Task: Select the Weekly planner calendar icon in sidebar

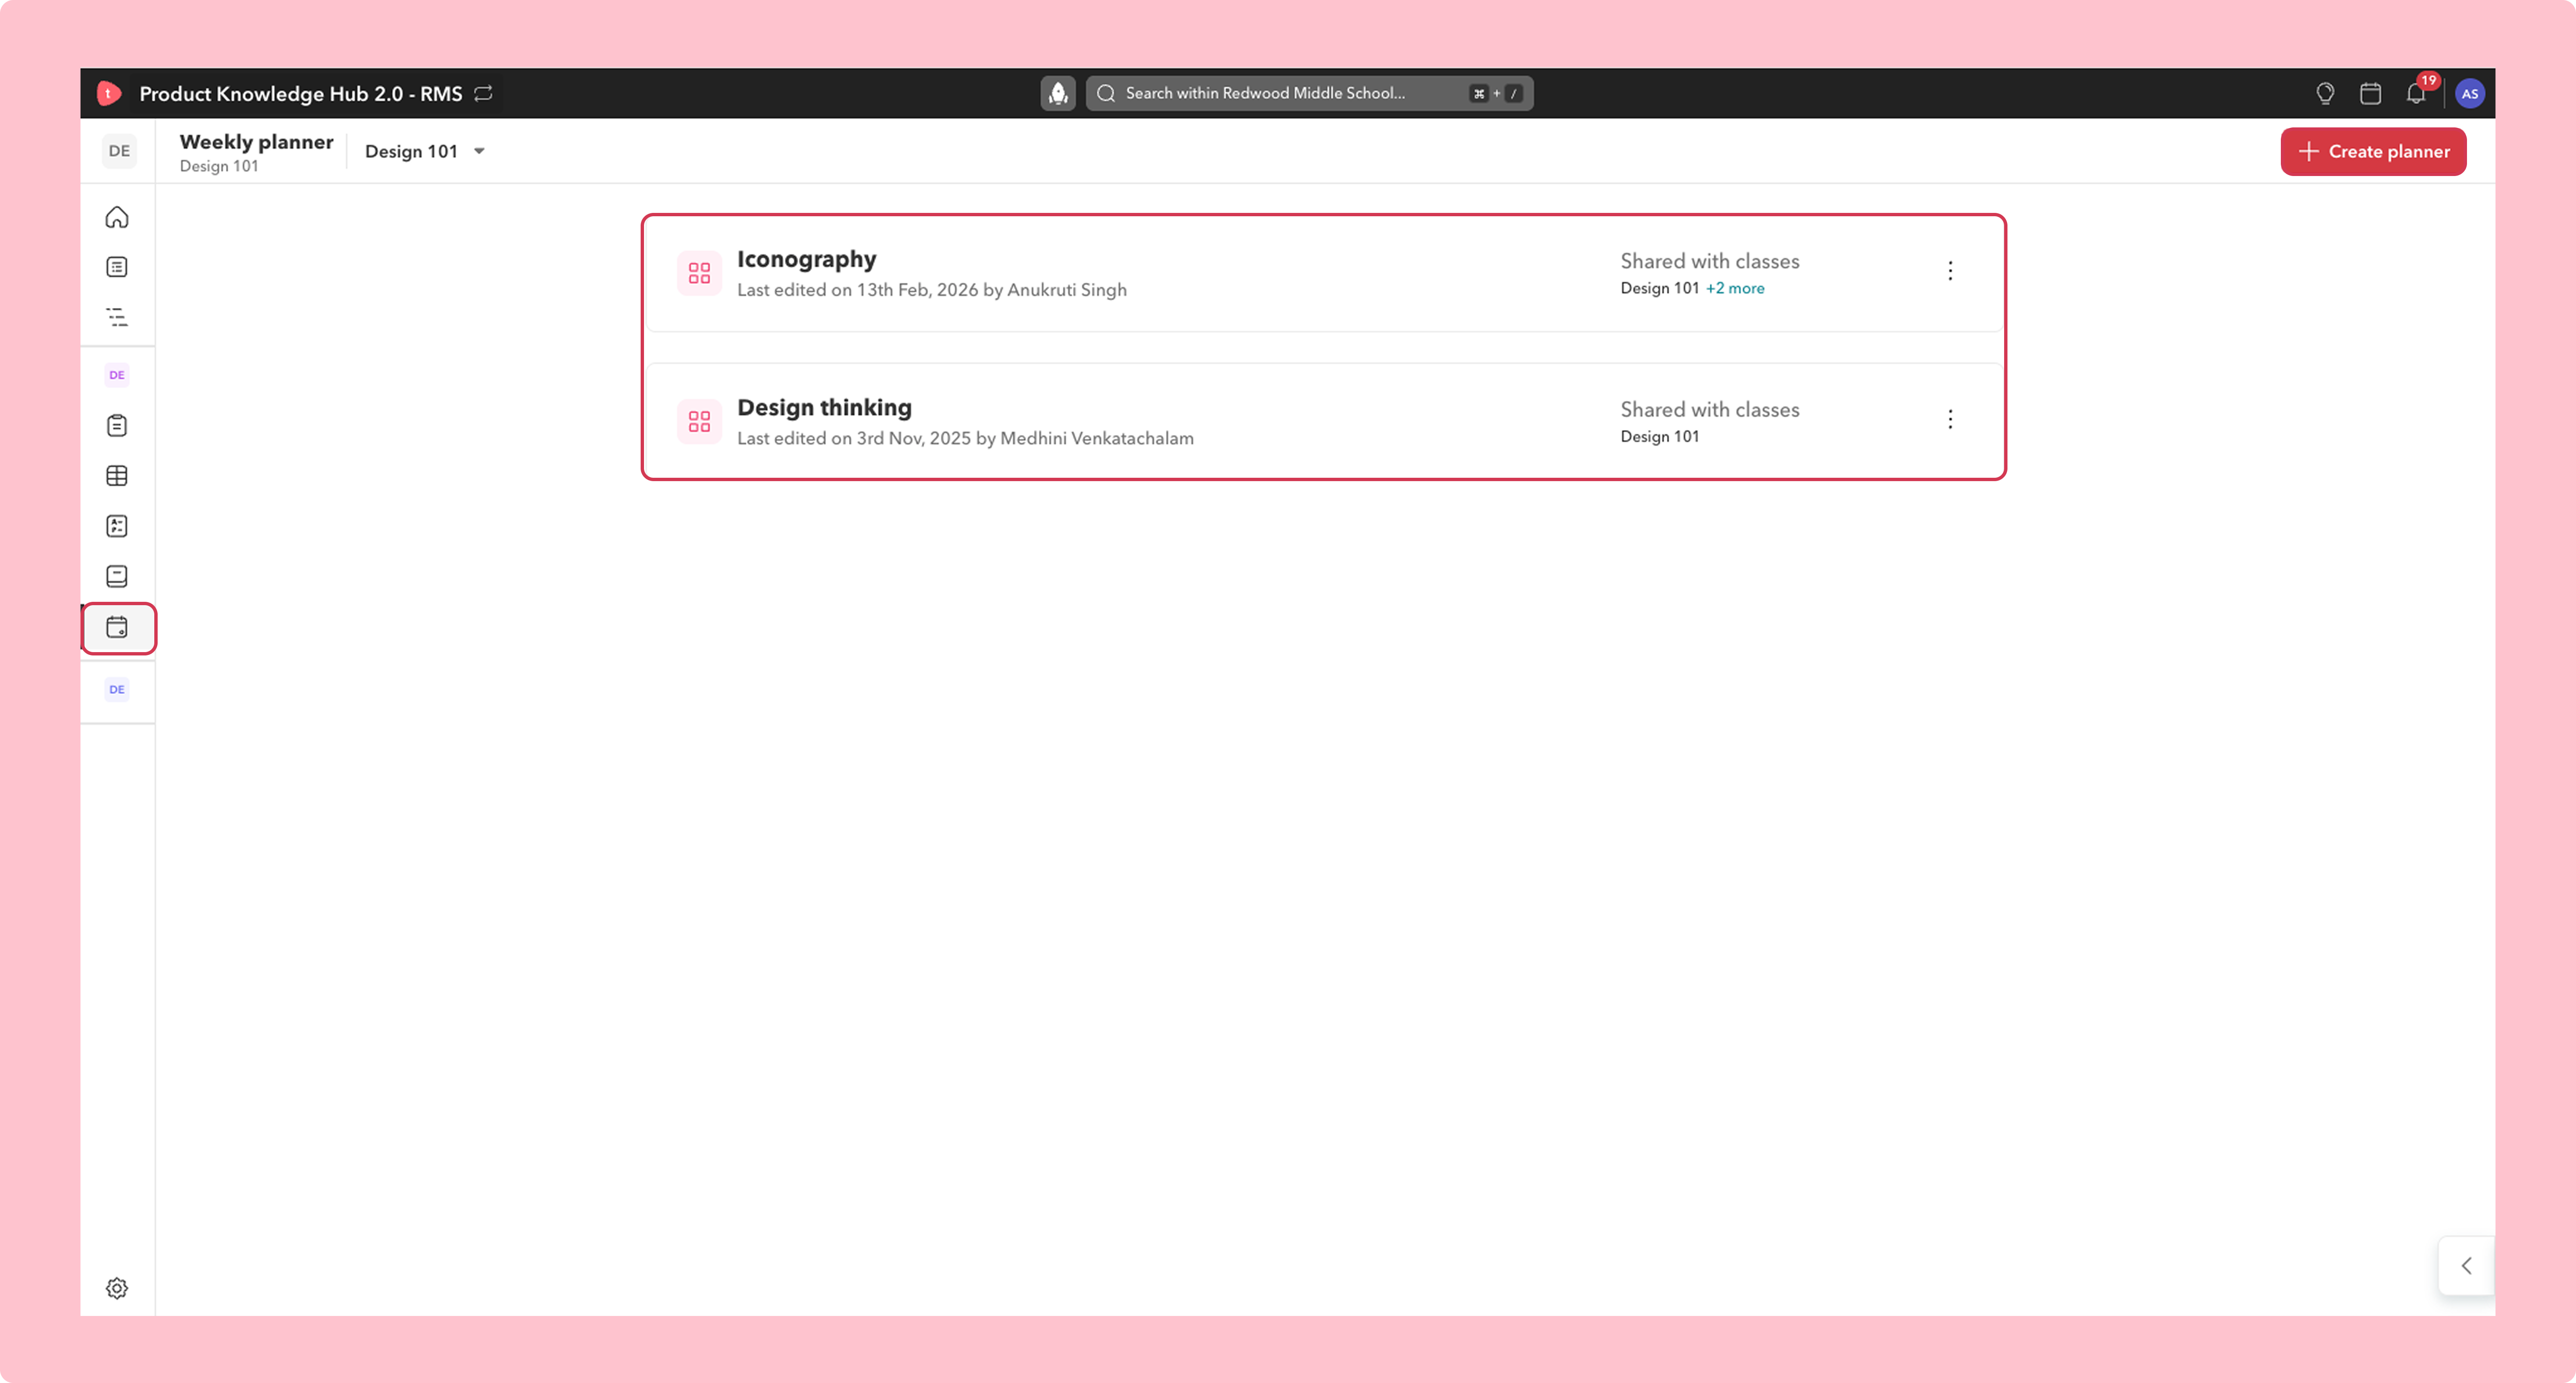Action: [117, 627]
